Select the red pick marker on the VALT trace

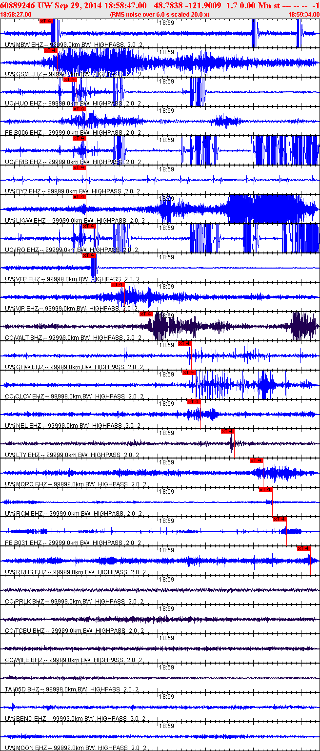pos(146,314)
